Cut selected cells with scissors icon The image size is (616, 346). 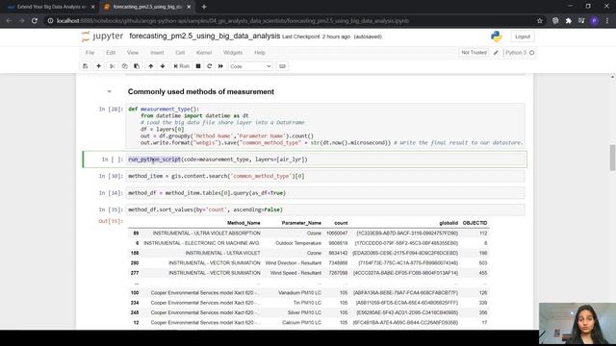[113, 66]
